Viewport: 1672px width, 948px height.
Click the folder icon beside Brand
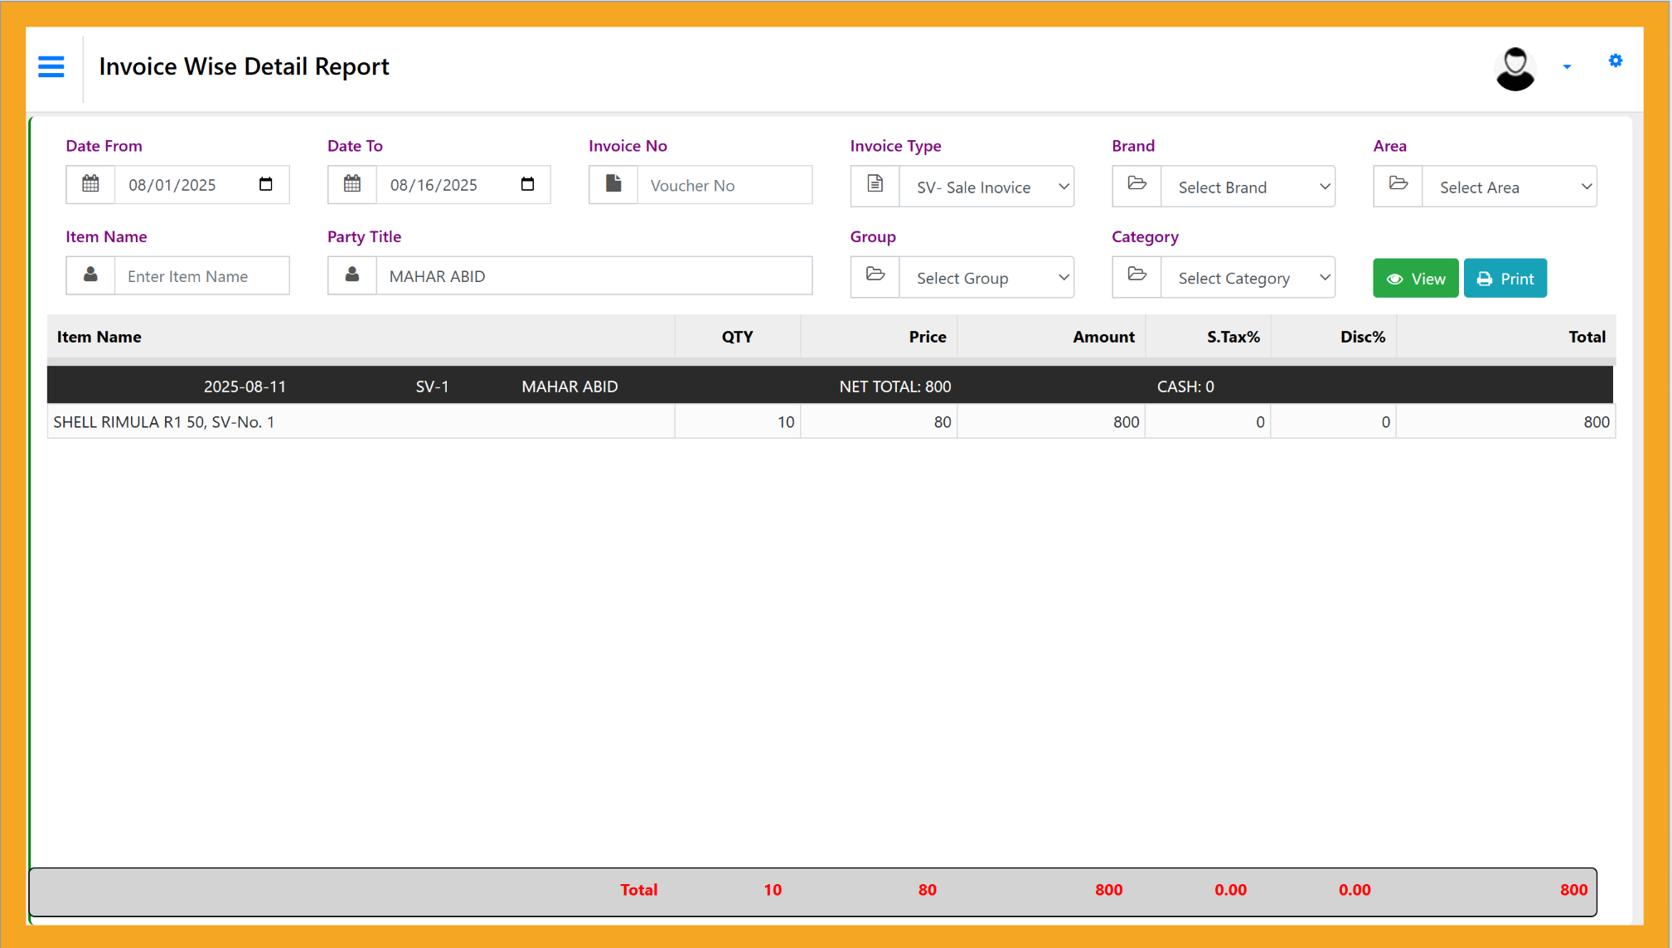point(1136,186)
